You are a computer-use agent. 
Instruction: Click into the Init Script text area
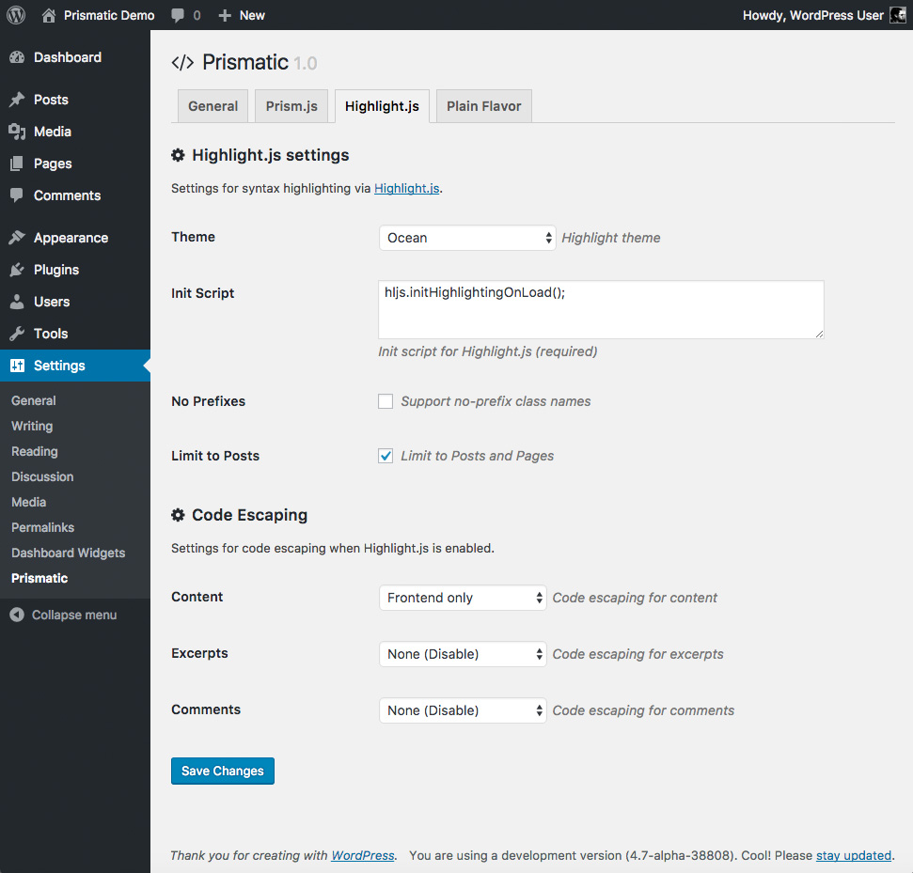[601, 309]
